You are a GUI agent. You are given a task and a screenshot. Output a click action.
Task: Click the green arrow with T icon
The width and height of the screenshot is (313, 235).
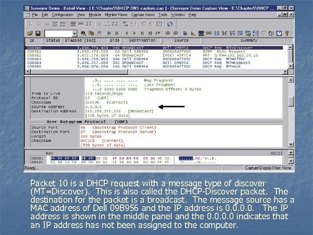[158, 33]
